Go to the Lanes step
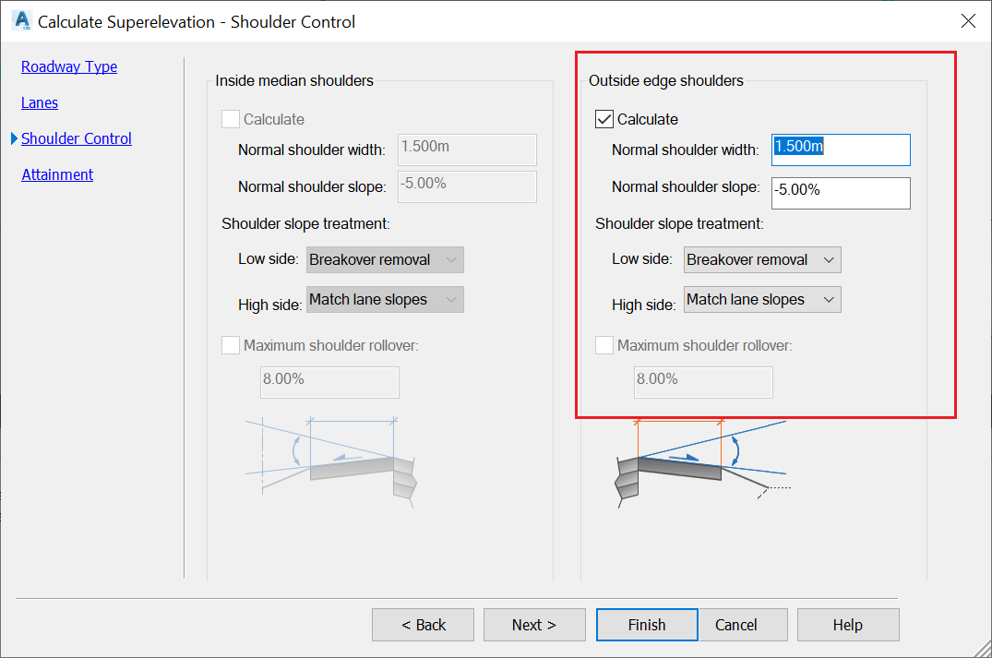The image size is (992, 658). (x=40, y=102)
